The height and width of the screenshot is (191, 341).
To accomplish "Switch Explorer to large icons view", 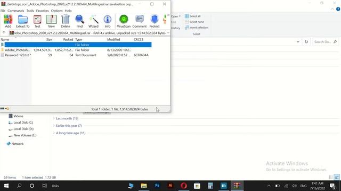I will [x=337, y=177].
